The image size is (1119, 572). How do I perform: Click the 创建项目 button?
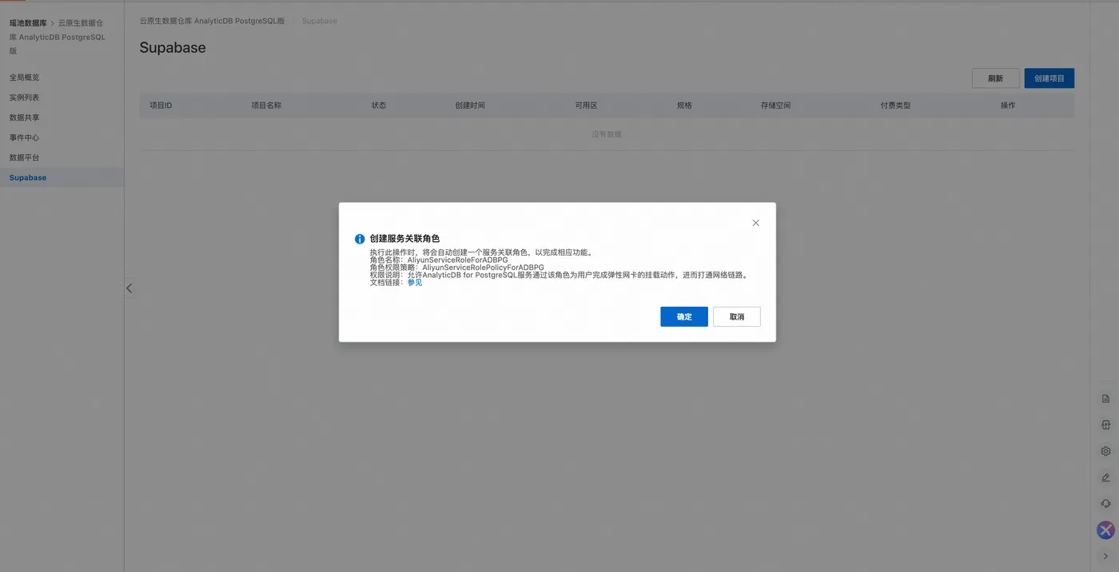pyautogui.click(x=1049, y=78)
